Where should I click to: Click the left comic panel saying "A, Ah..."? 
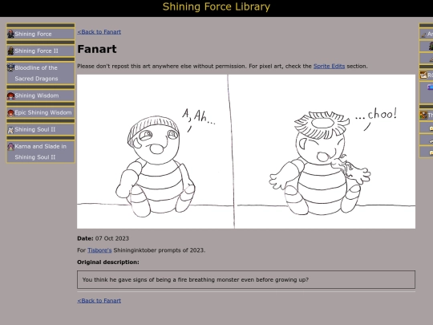tap(156, 152)
